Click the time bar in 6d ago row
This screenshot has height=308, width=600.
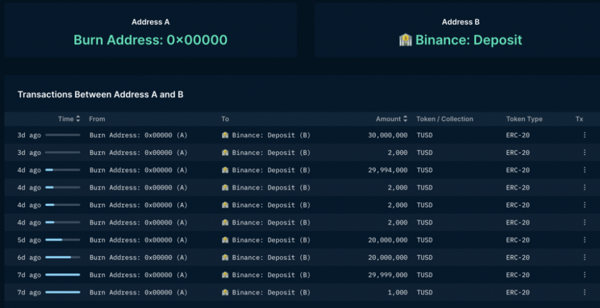[x=63, y=258]
